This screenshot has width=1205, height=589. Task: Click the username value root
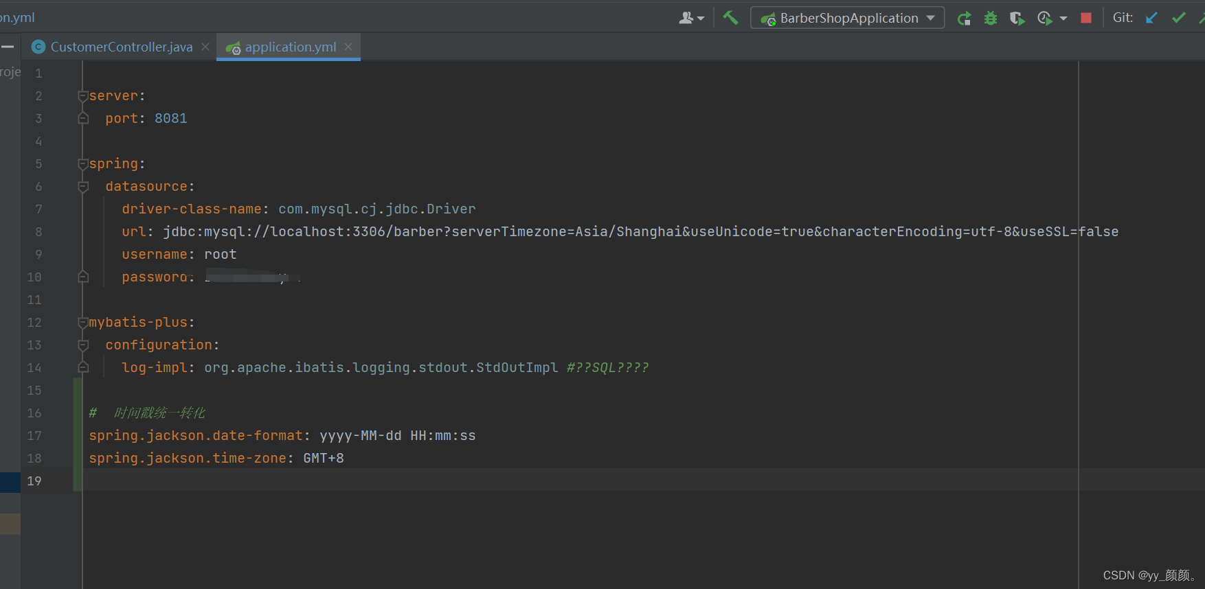click(x=221, y=254)
